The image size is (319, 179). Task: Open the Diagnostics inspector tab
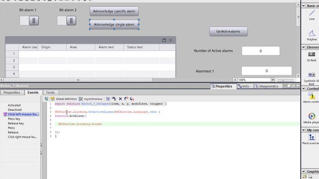tap(269, 86)
